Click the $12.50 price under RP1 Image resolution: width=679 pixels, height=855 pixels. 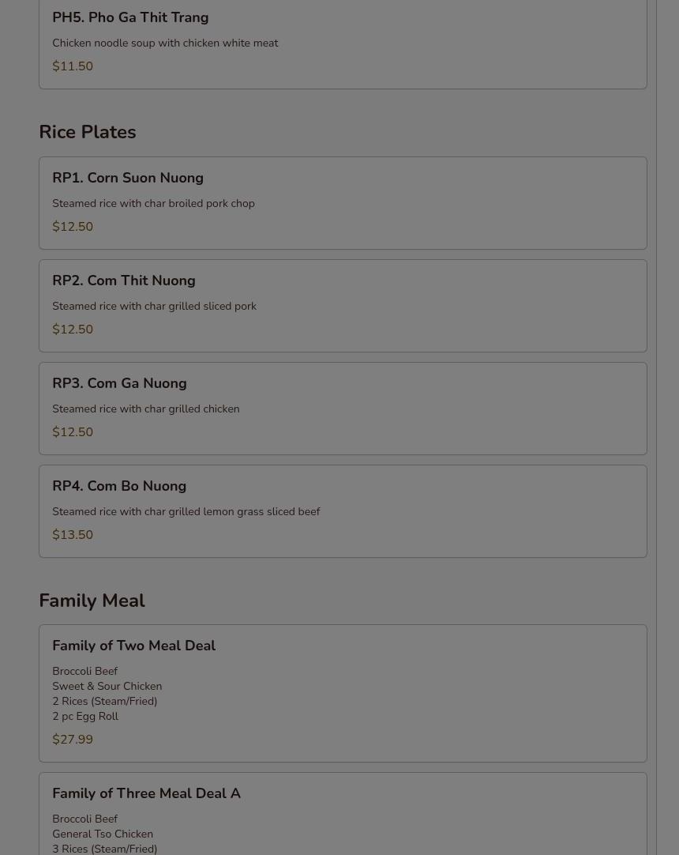point(73,226)
